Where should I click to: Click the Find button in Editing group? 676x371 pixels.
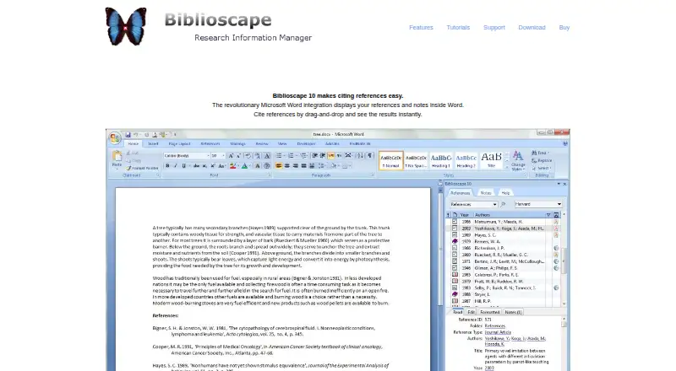541,153
